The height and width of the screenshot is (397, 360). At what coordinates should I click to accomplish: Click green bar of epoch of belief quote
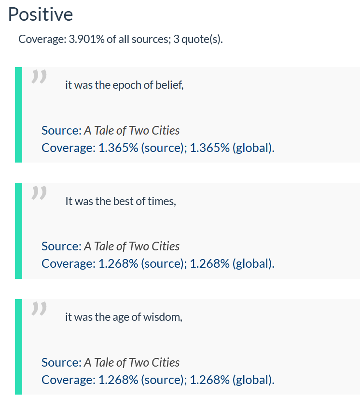pyautogui.click(x=18, y=115)
